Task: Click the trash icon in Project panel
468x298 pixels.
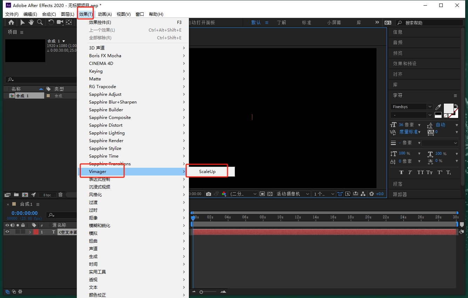Action: [x=60, y=194]
